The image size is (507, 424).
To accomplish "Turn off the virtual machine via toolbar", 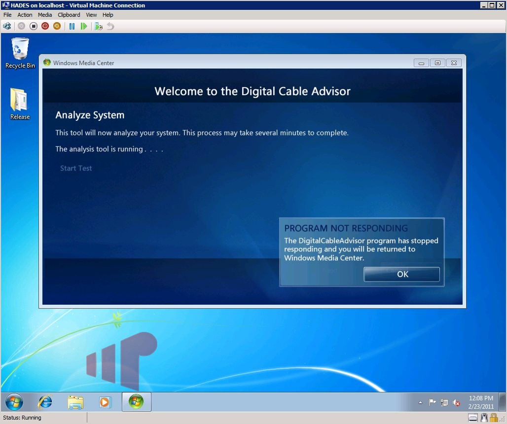I will tap(34, 26).
